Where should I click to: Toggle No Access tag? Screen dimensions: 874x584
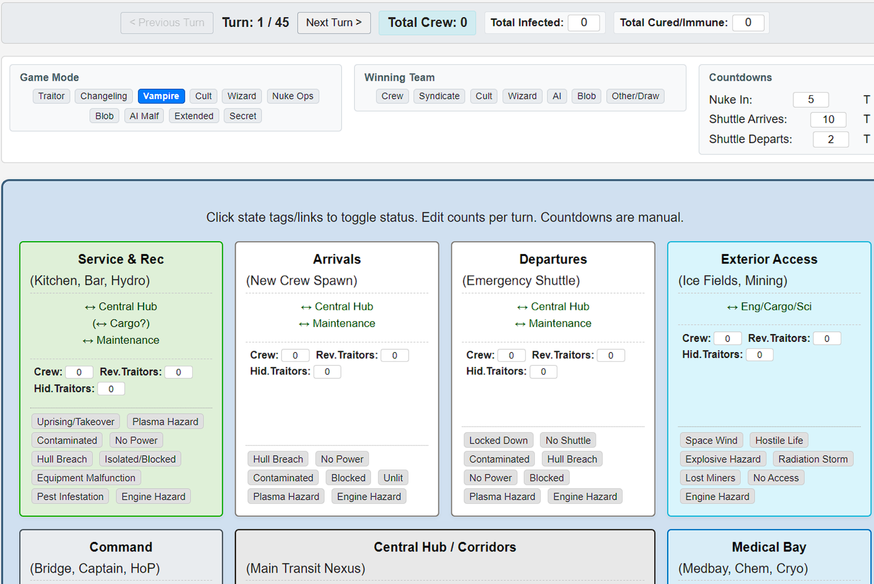(776, 478)
